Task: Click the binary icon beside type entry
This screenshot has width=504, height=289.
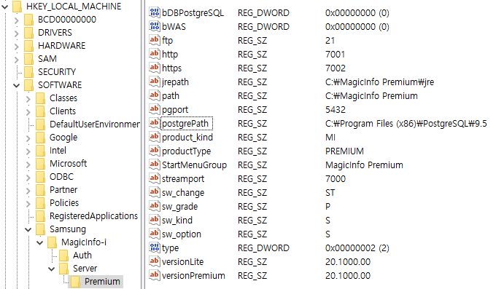Action: click(x=155, y=248)
